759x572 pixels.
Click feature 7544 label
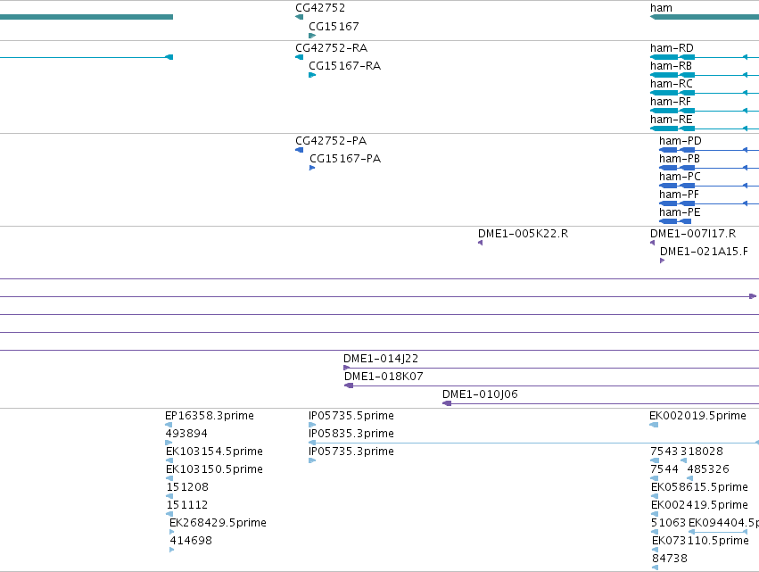tap(664, 469)
